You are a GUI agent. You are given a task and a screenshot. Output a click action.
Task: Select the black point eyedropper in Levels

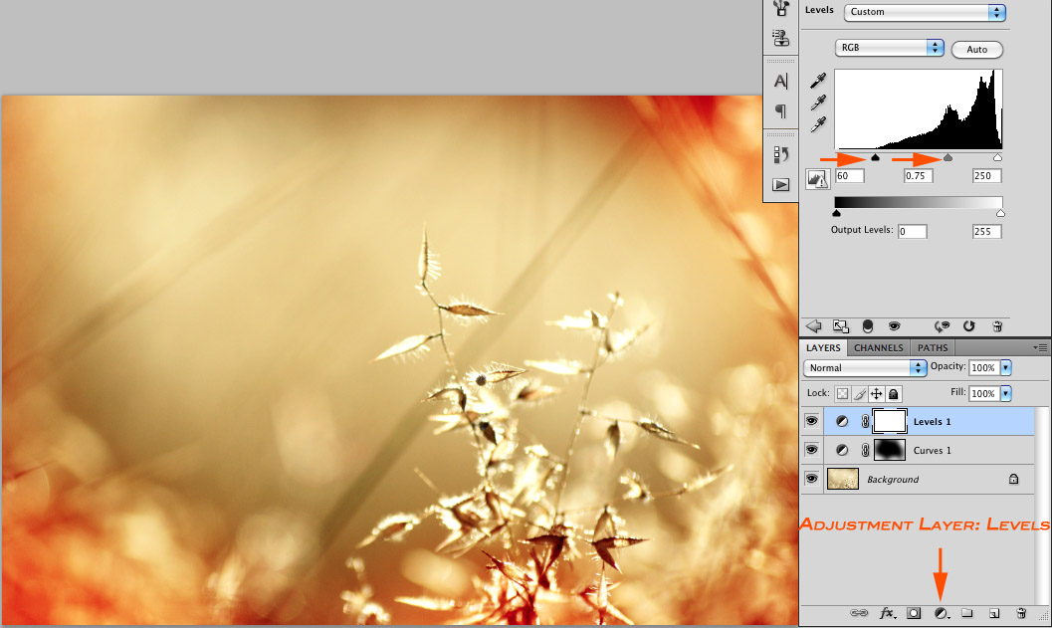coord(818,81)
